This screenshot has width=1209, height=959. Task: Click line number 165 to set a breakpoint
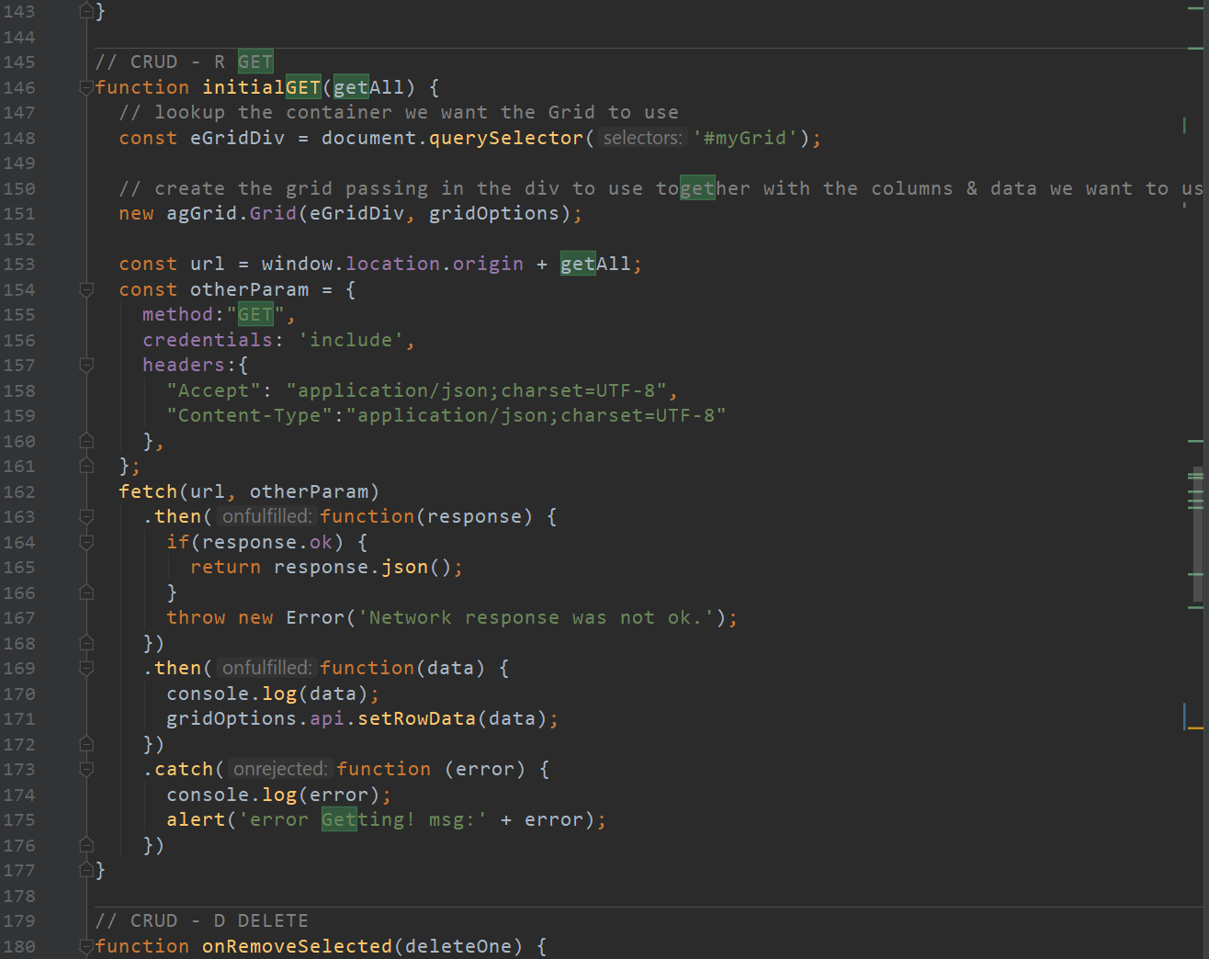click(20, 567)
